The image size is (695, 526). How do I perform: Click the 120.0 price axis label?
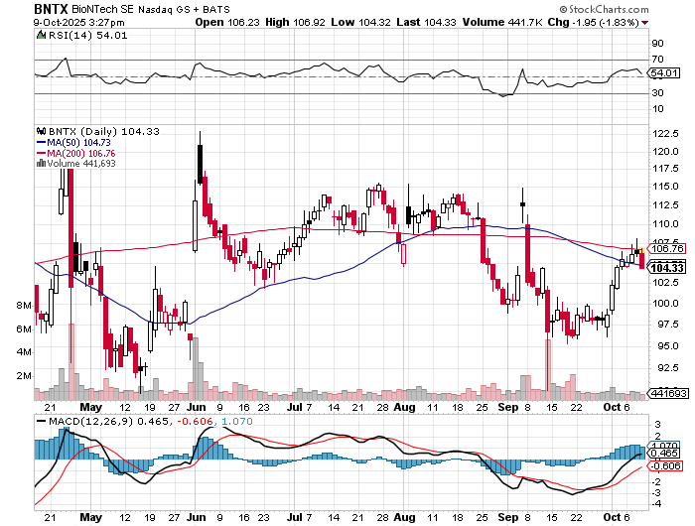(x=665, y=152)
